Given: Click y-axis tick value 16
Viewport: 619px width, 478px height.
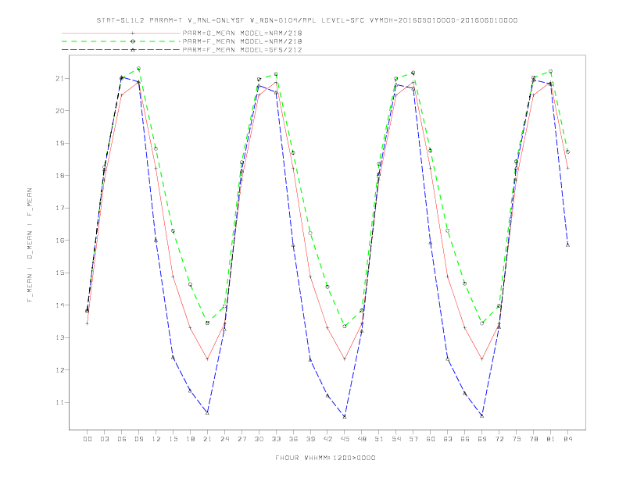Looking at the screenshot, I should click(59, 241).
